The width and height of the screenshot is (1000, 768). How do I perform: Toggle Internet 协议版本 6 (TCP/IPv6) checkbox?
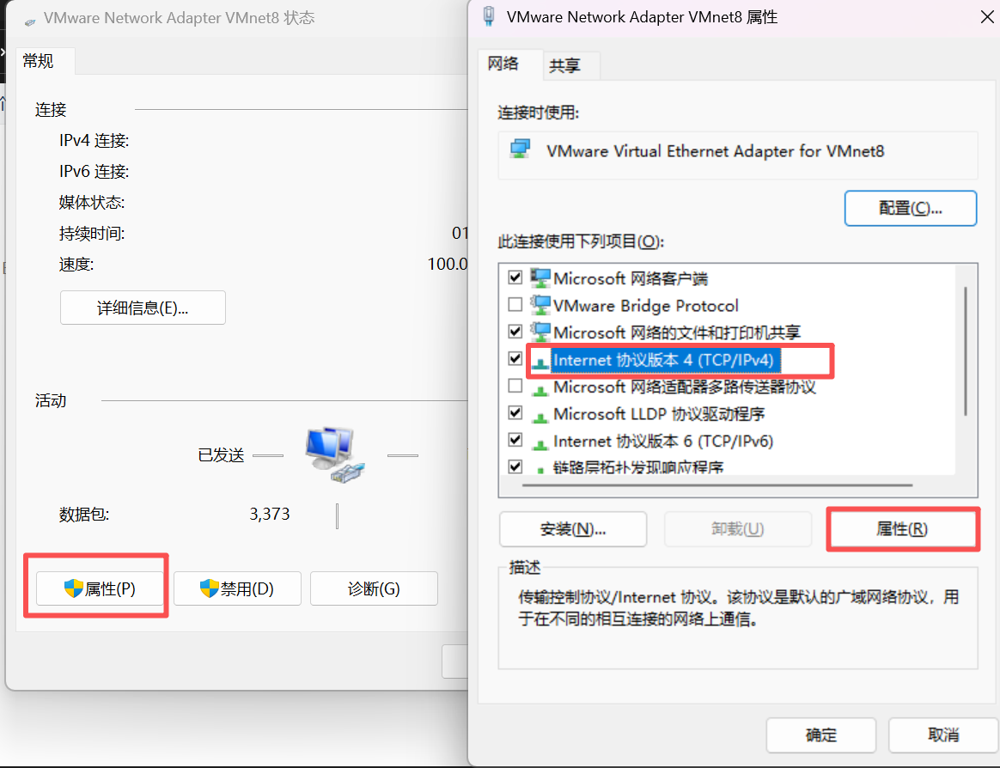pyautogui.click(x=515, y=440)
